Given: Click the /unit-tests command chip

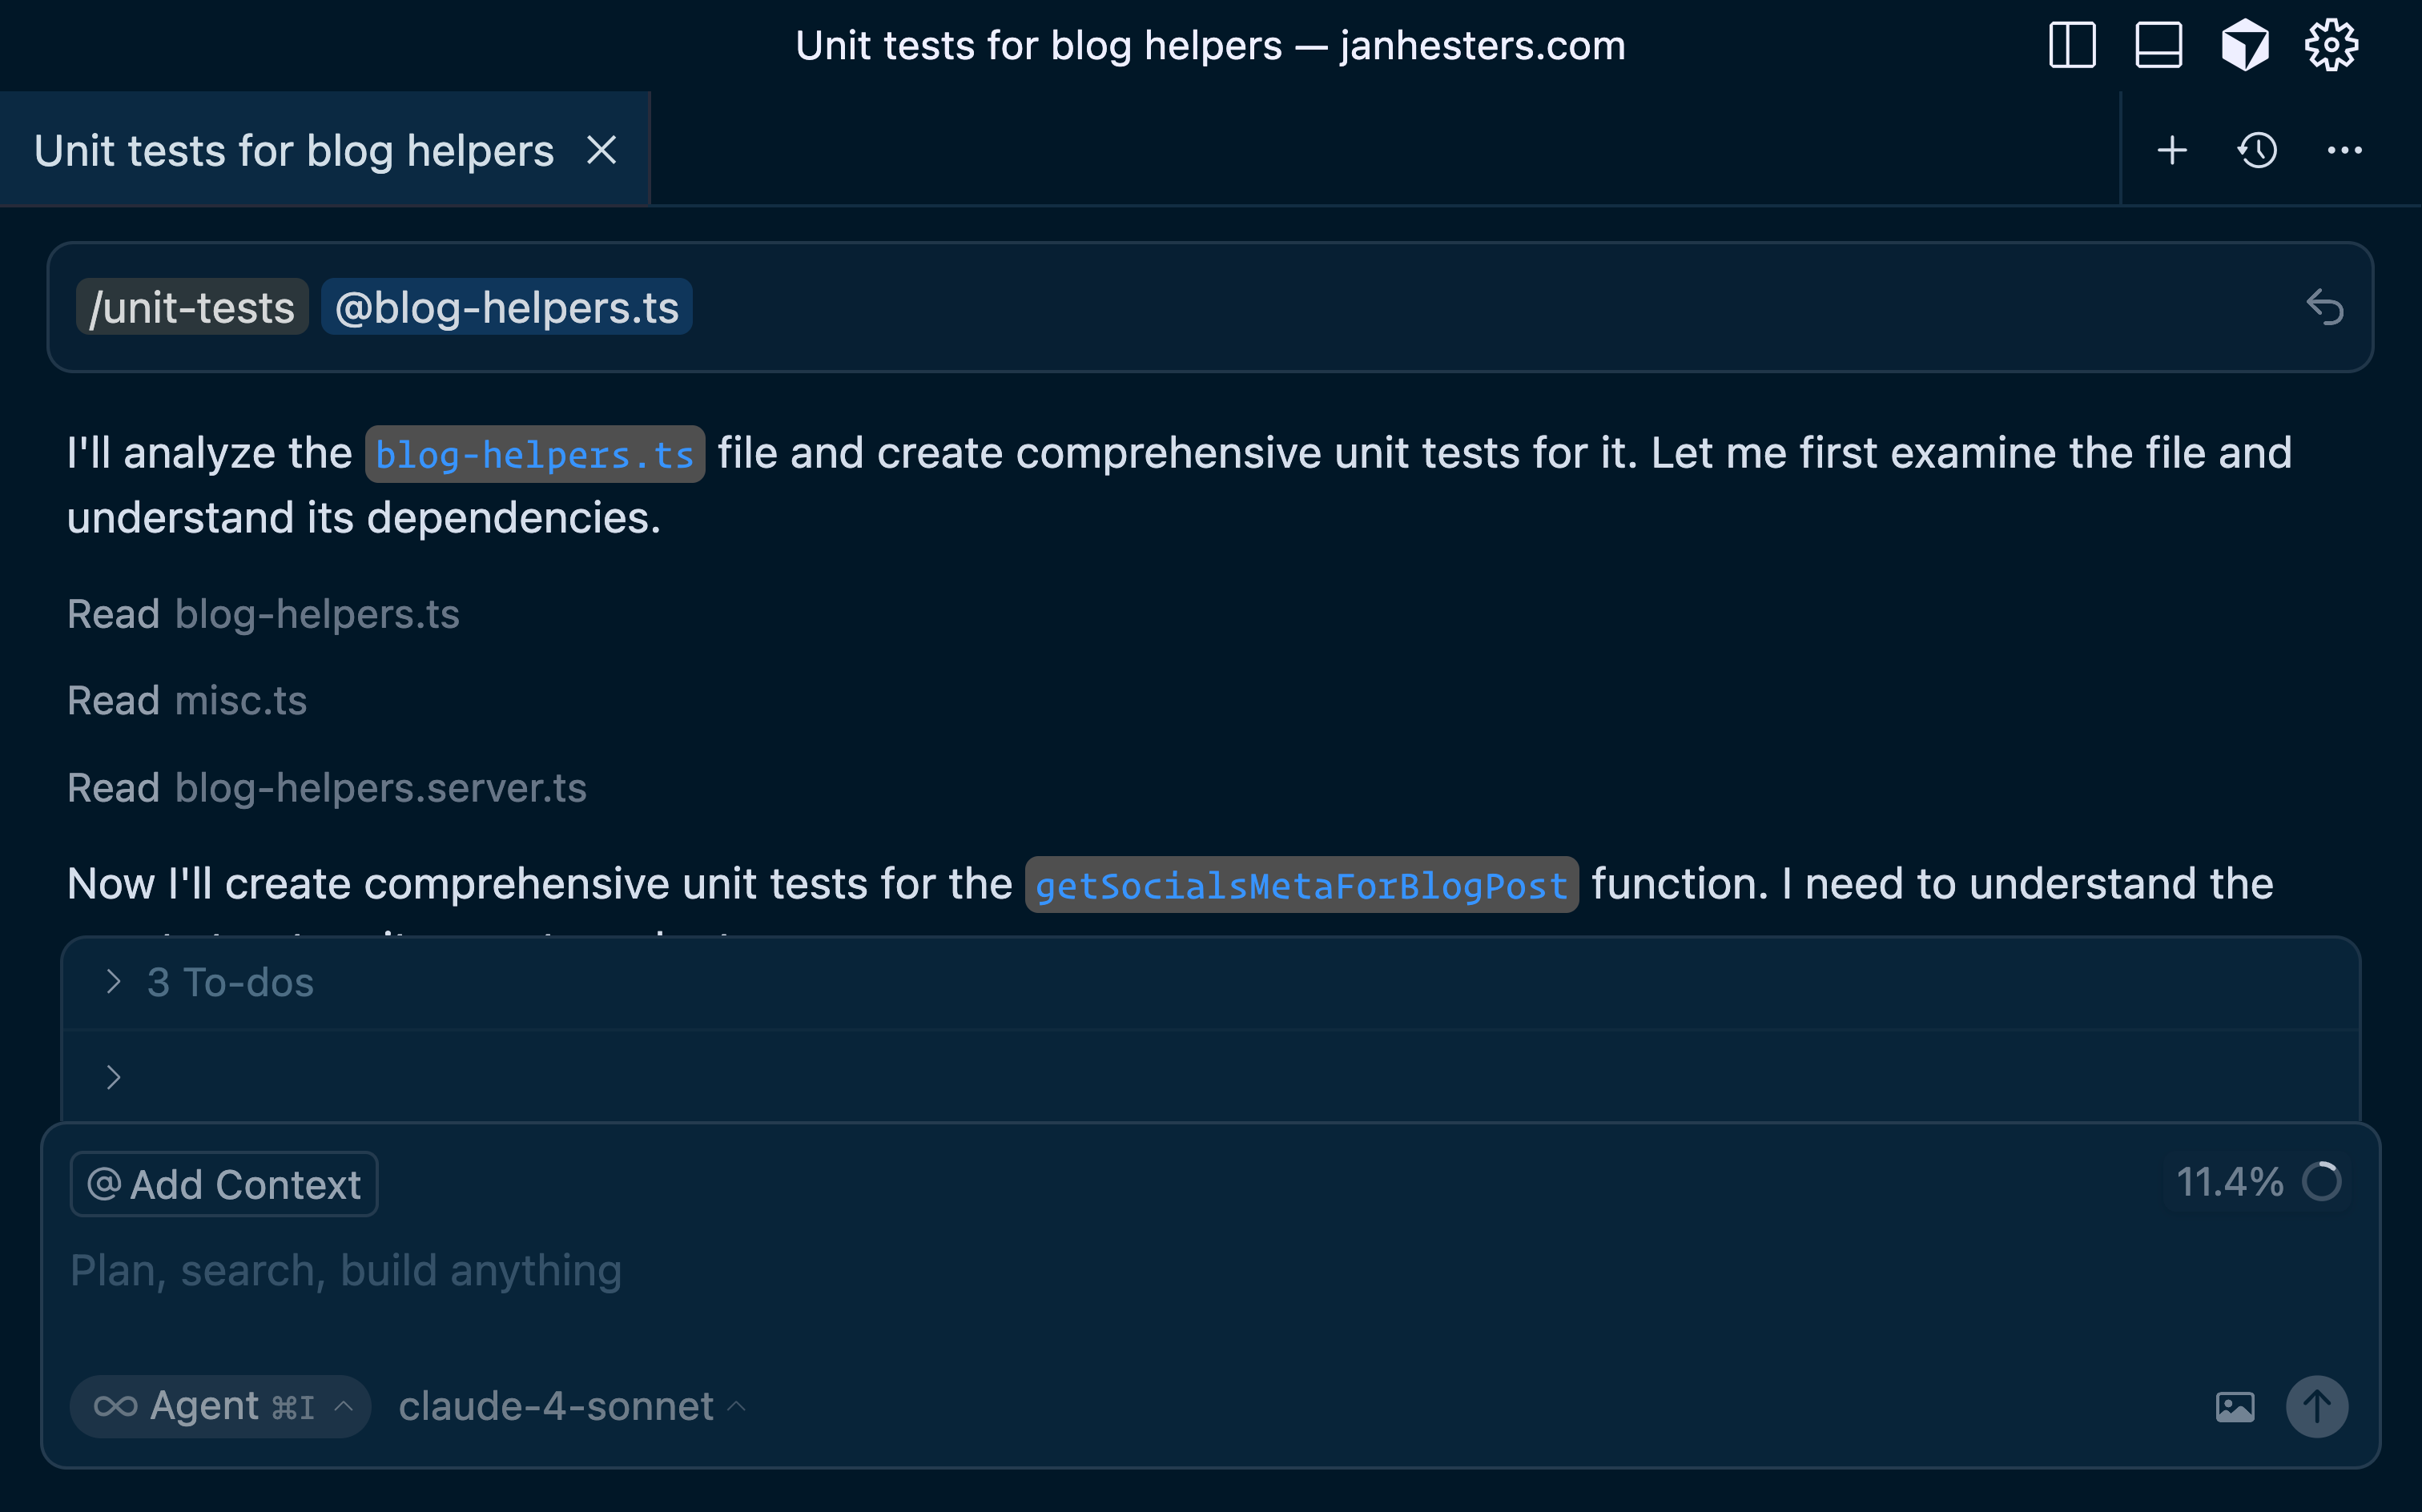Looking at the screenshot, I should pos(192,307).
